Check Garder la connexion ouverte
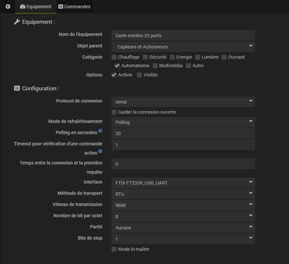Screen dimensions: 289x264 [x=114, y=112]
